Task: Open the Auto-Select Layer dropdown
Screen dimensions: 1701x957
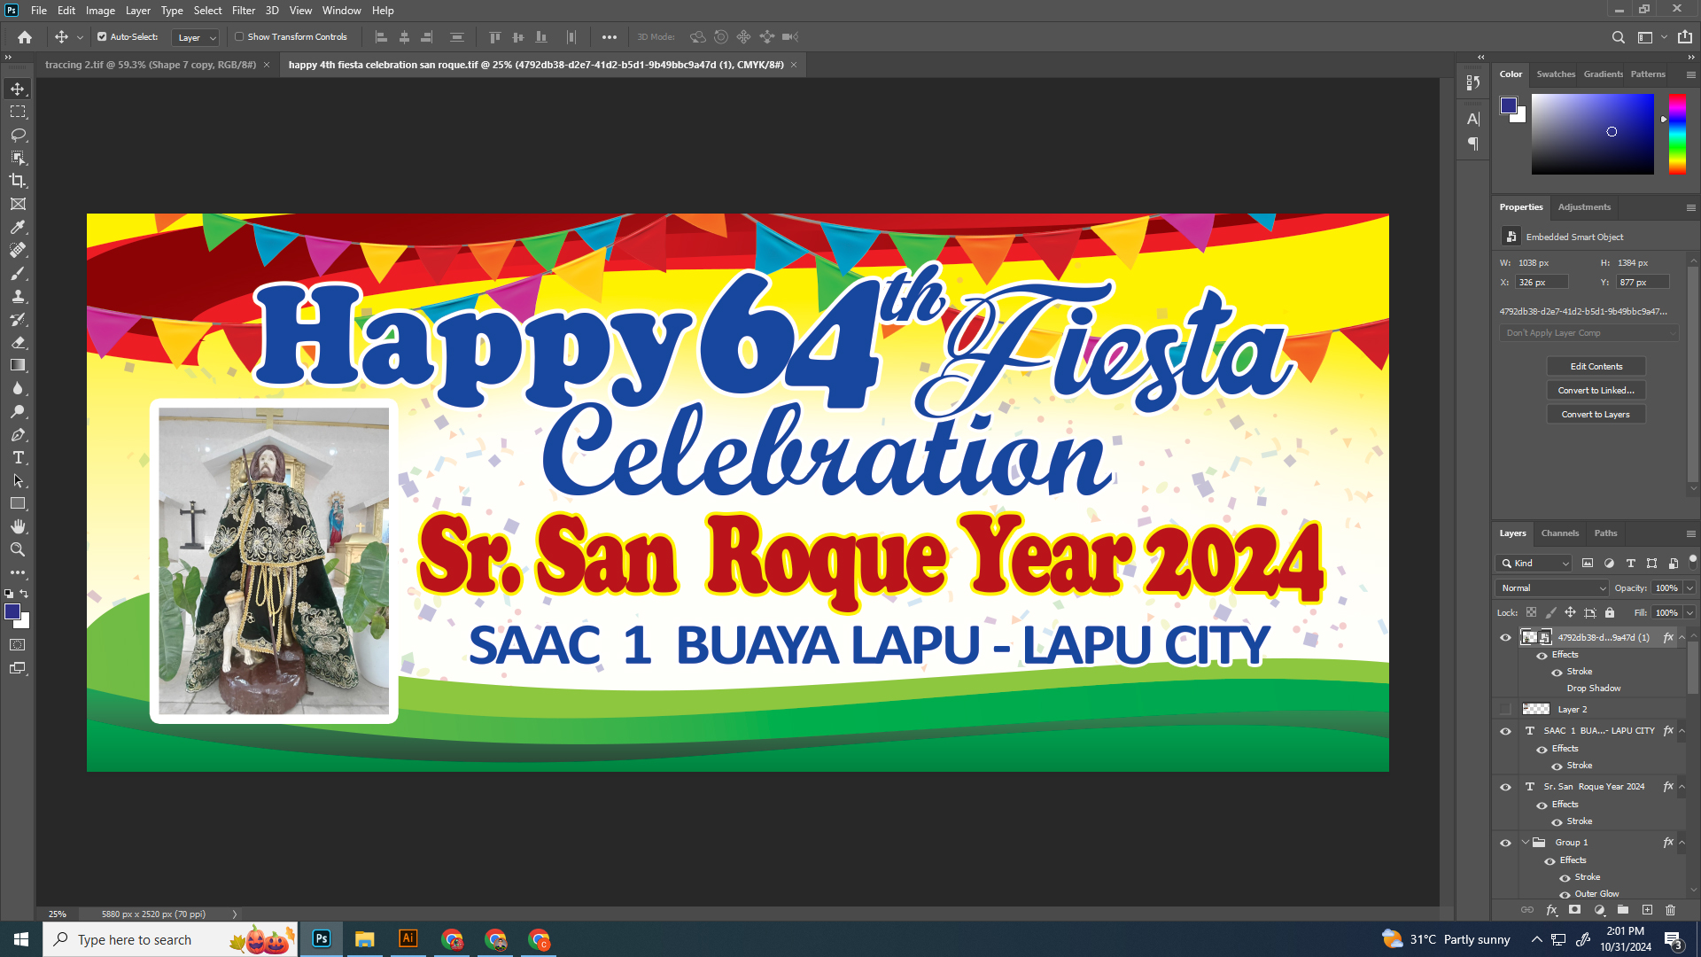Action: click(x=196, y=37)
